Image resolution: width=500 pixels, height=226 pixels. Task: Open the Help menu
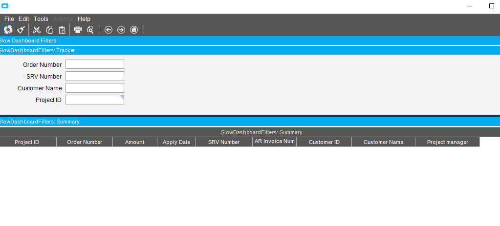84,19
